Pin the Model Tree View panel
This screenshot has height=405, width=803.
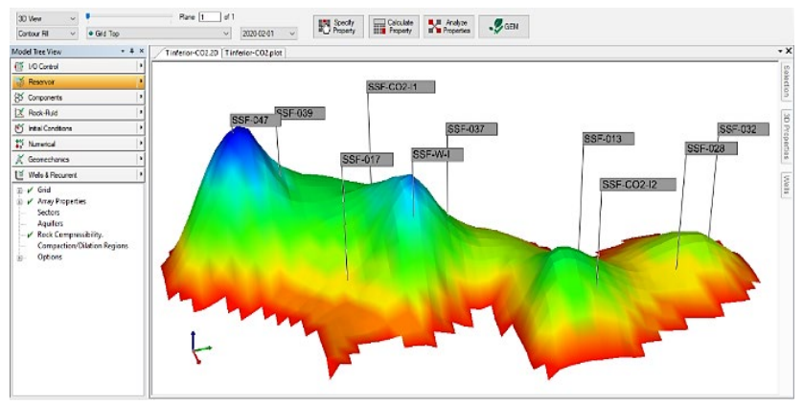coord(131,51)
